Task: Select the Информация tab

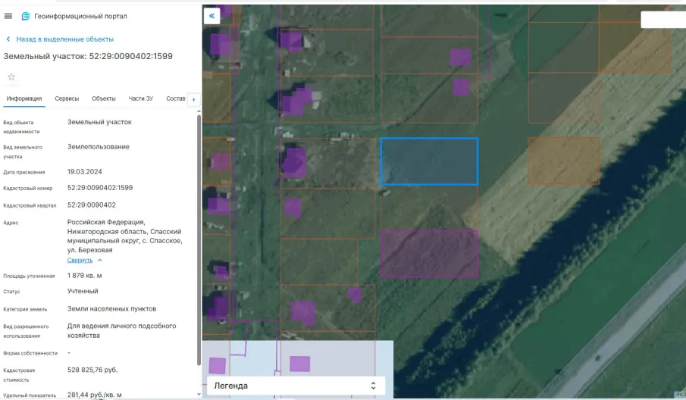Action: click(x=24, y=98)
